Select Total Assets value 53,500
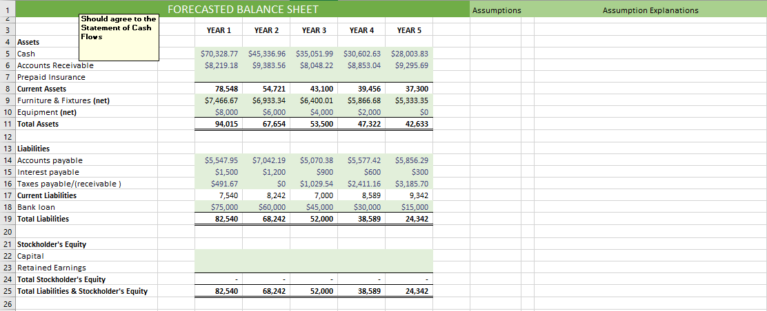This screenshot has width=767, height=311. 314,124
